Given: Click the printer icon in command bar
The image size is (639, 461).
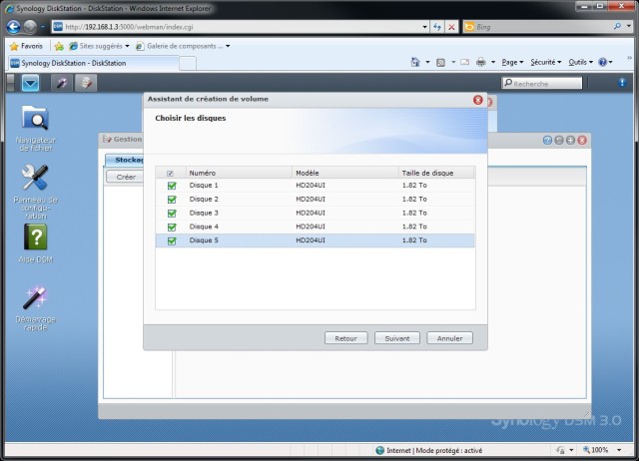Looking at the screenshot, I should pos(481,62).
